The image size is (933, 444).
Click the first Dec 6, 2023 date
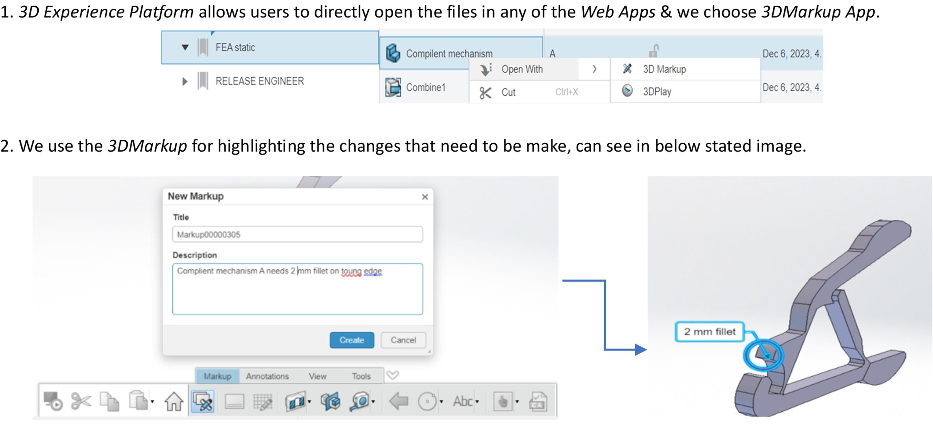point(792,54)
